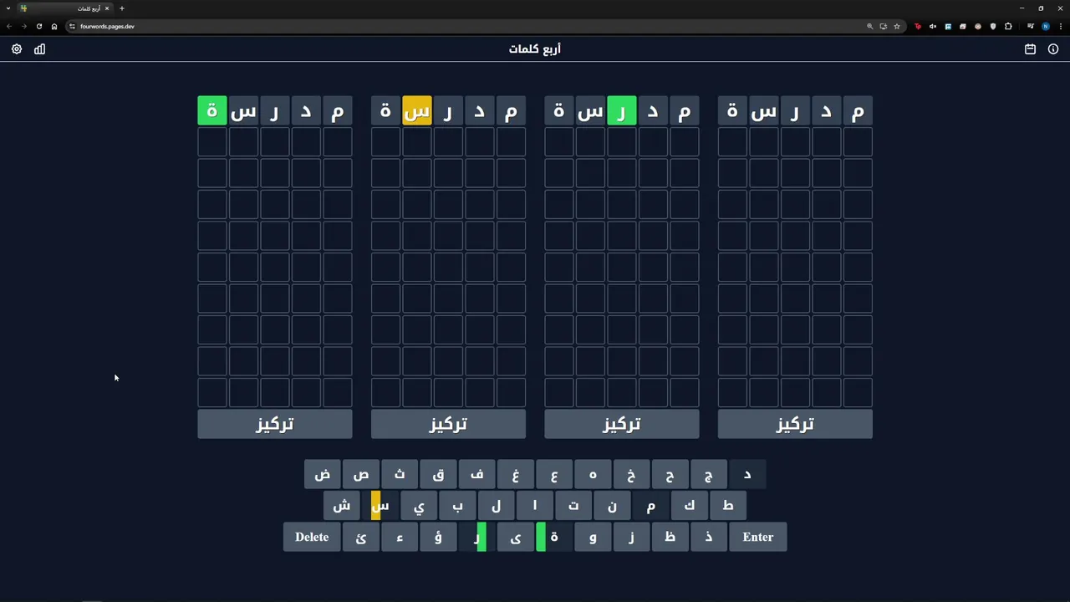The image size is (1070, 602).
Task: Tap the ئ key
Action: point(361,537)
